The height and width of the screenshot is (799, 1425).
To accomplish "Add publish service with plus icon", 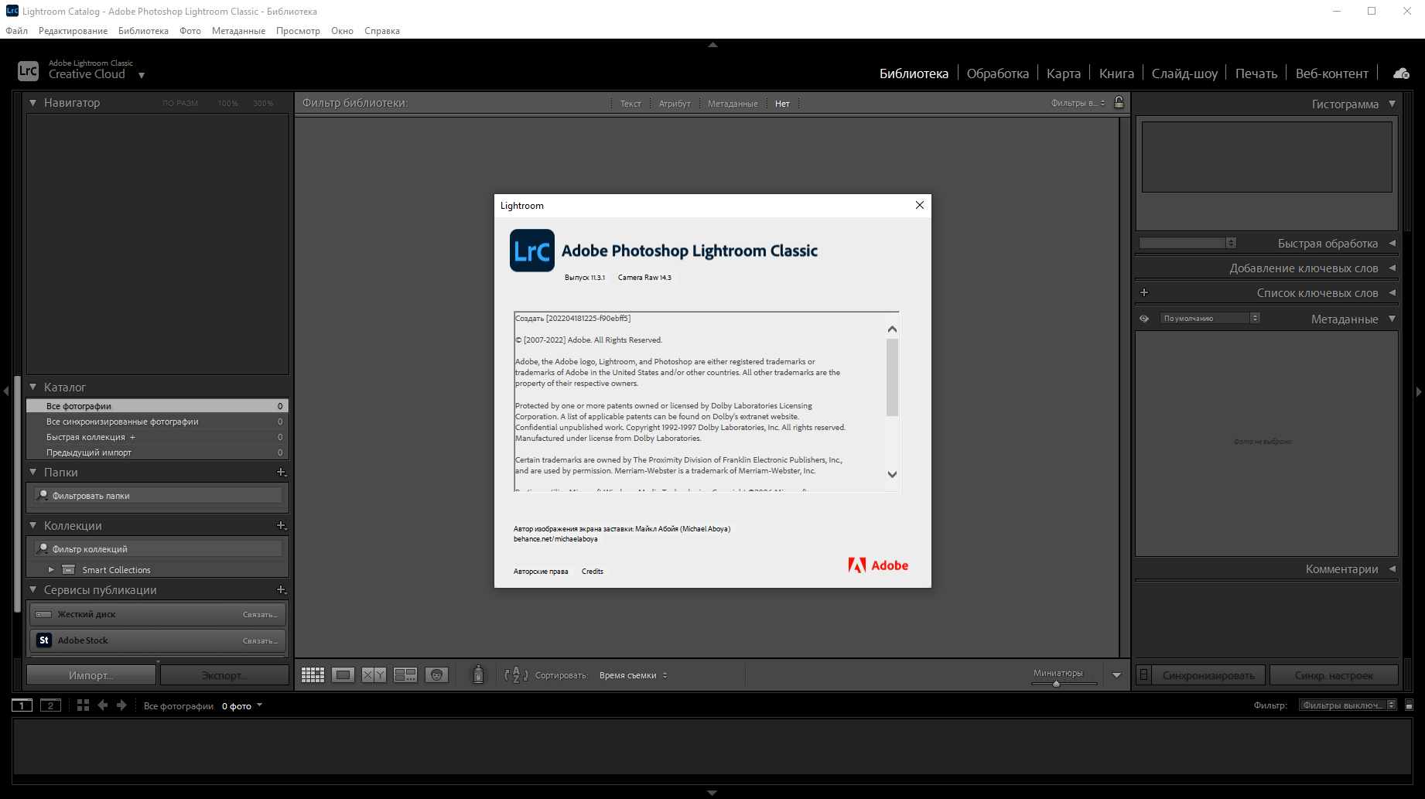I will pos(282,589).
